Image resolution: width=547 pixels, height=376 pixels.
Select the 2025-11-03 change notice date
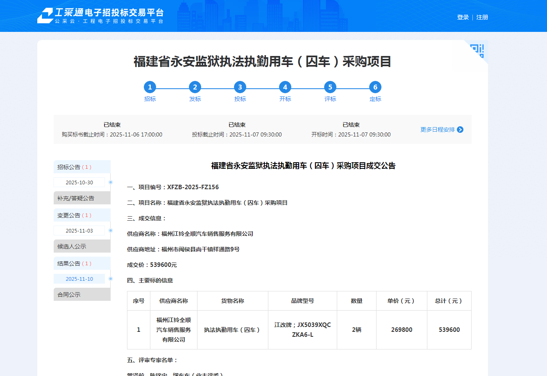79,231
